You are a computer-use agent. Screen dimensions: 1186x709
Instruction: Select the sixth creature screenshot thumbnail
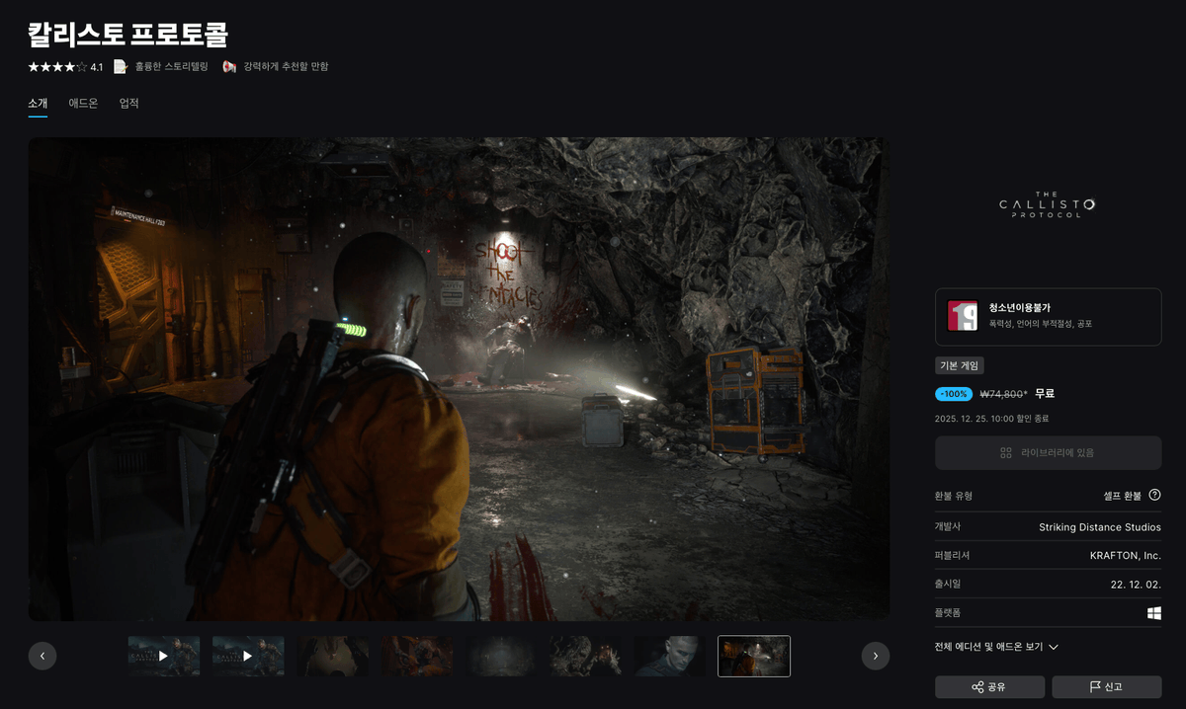pos(586,656)
